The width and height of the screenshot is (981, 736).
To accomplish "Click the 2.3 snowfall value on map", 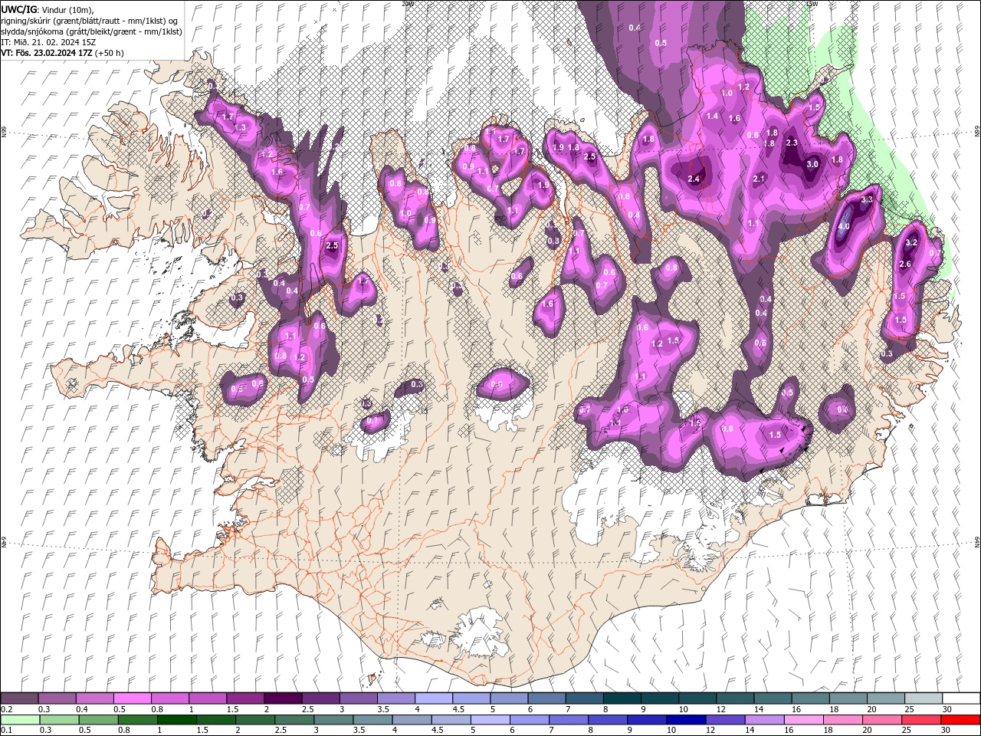I will point(792,143).
